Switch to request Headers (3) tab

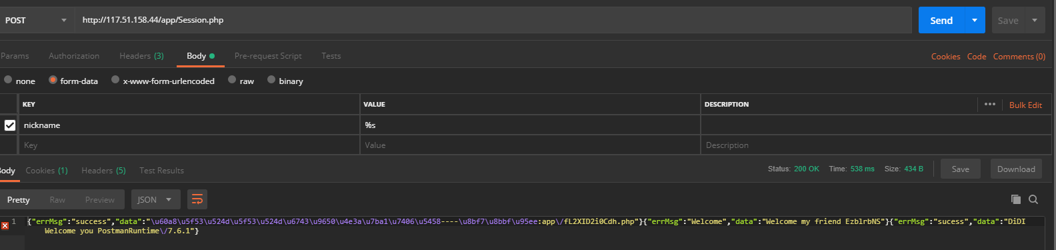pyautogui.click(x=141, y=56)
